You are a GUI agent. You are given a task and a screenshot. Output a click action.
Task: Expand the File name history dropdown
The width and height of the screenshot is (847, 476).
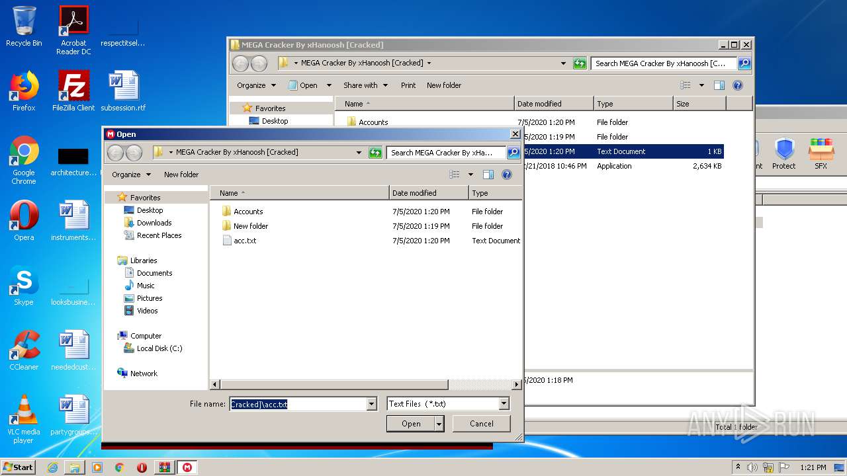[371, 404]
